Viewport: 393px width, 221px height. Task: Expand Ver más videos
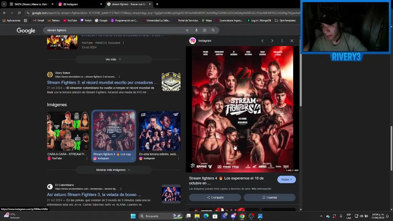113,59
